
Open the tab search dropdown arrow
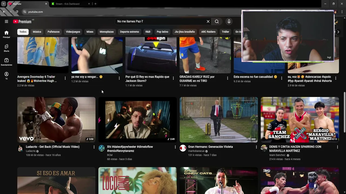4,4
